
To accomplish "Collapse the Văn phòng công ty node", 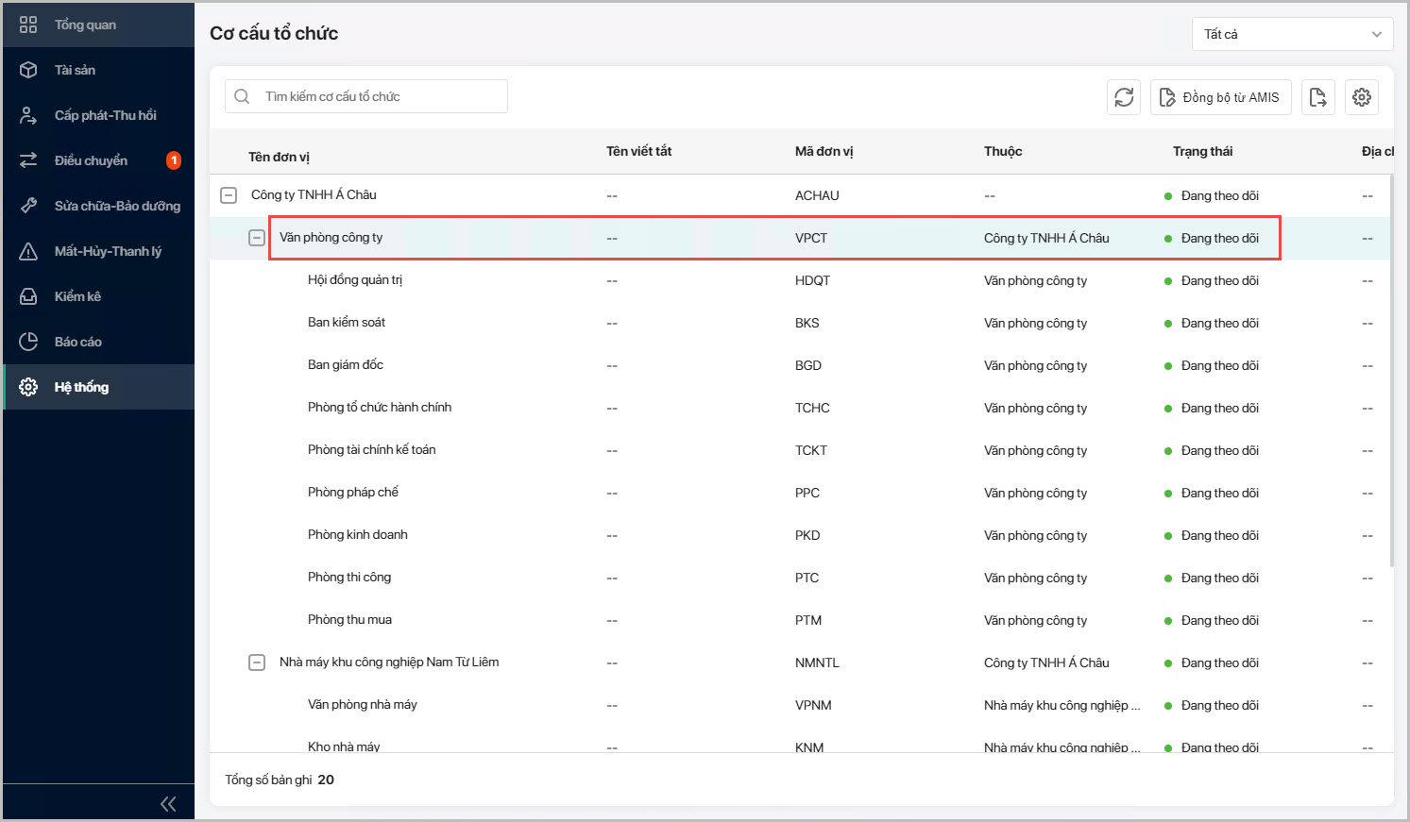I will coord(257,238).
